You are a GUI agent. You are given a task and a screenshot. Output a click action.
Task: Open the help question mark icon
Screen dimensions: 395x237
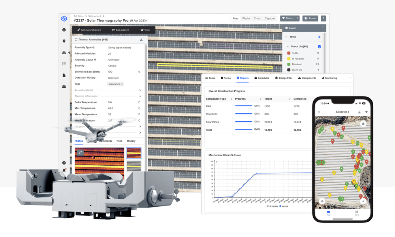64,163
